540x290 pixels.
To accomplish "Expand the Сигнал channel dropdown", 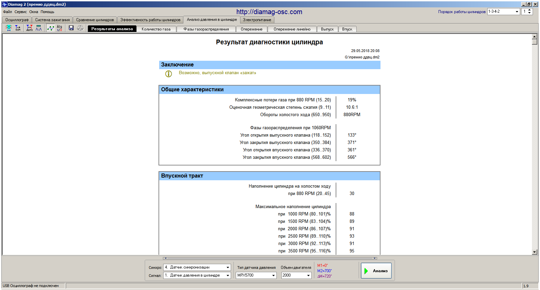I will click(228, 275).
